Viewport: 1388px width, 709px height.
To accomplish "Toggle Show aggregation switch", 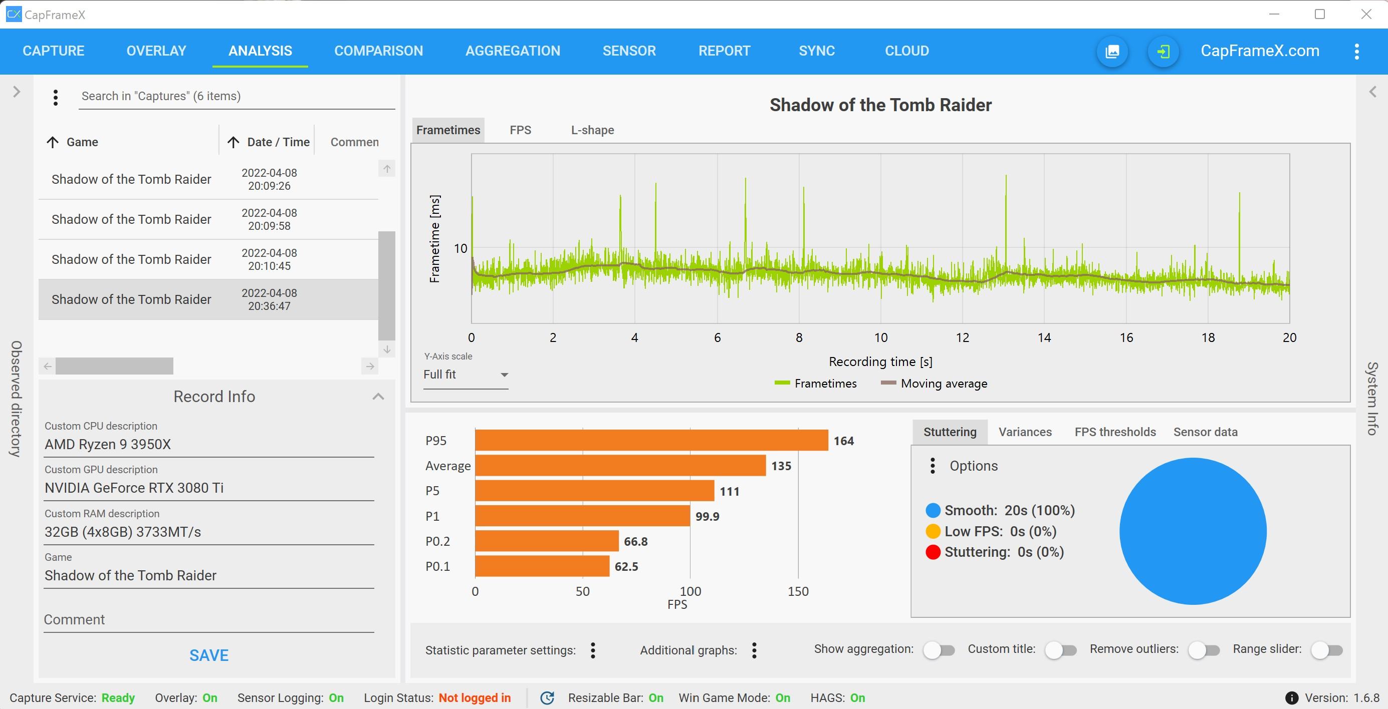I will point(939,650).
